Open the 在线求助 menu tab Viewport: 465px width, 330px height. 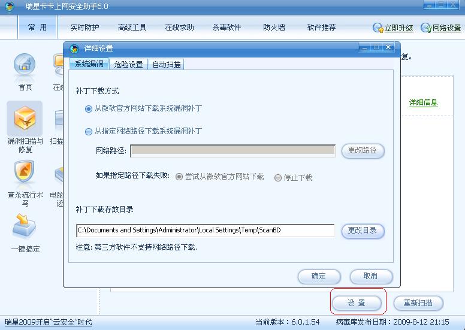[179, 28]
